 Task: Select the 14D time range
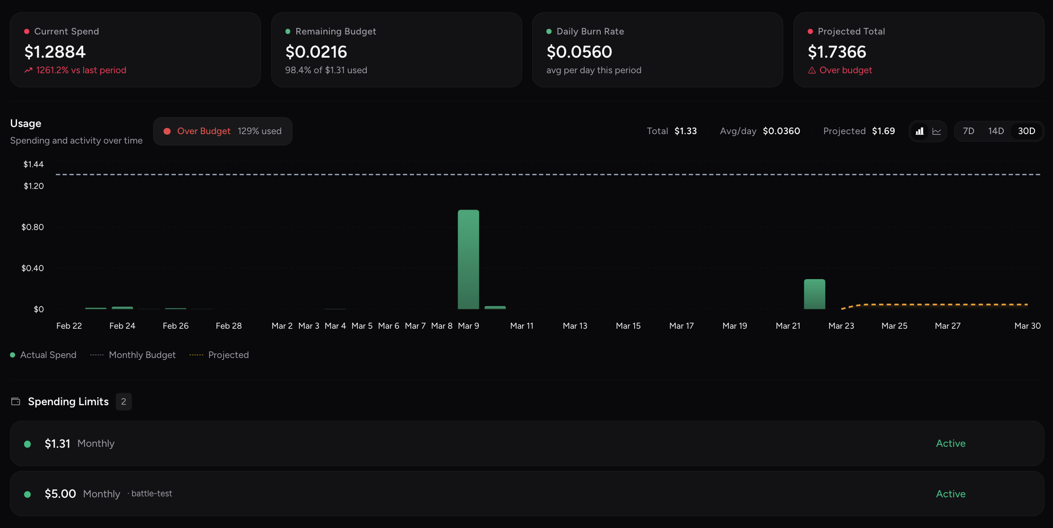coord(996,131)
